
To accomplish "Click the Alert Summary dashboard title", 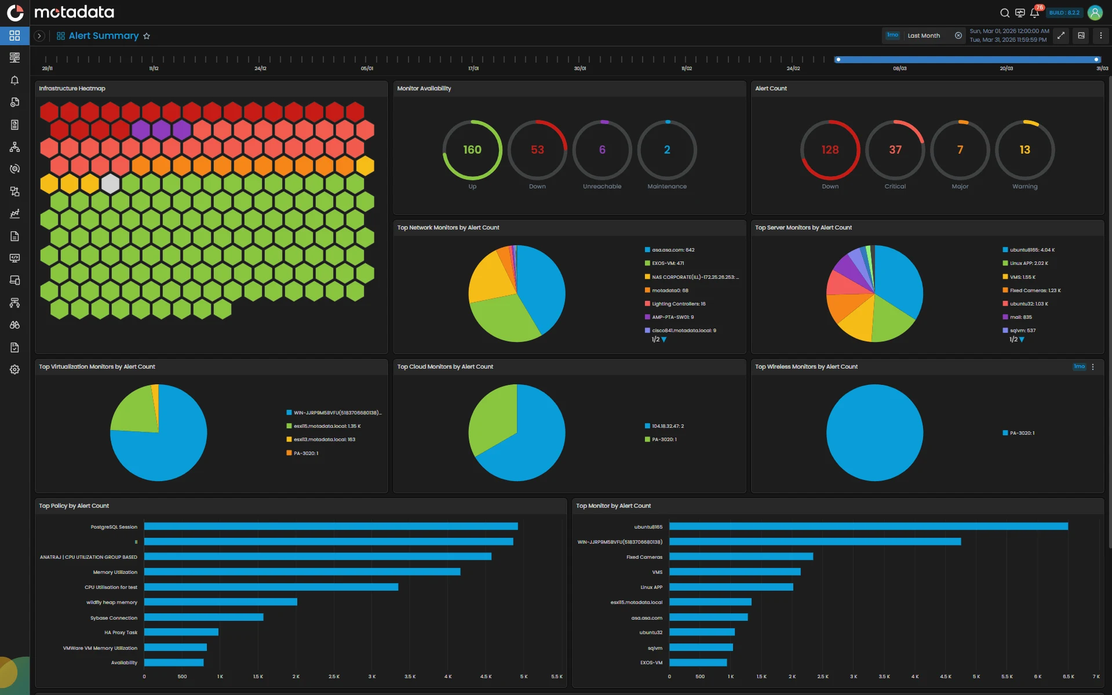I will (x=104, y=36).
